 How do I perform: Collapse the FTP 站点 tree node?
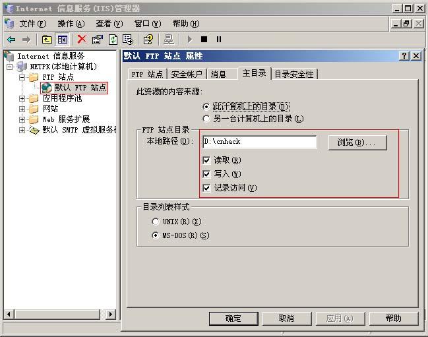click(x=22, y=78)
